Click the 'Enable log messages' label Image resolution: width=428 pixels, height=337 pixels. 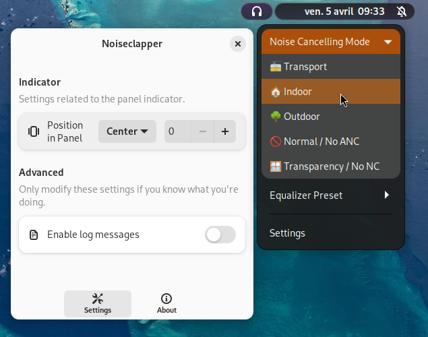tap(94, 235)
